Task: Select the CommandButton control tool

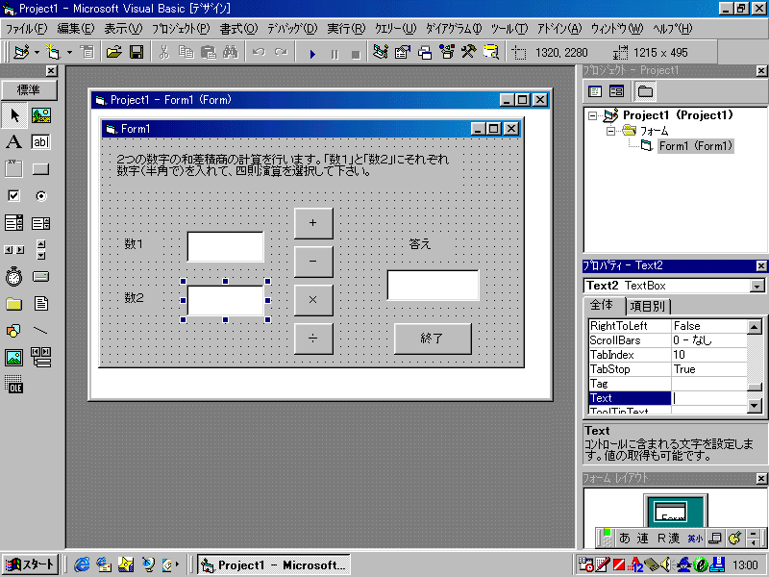Action: coord(41,169)
